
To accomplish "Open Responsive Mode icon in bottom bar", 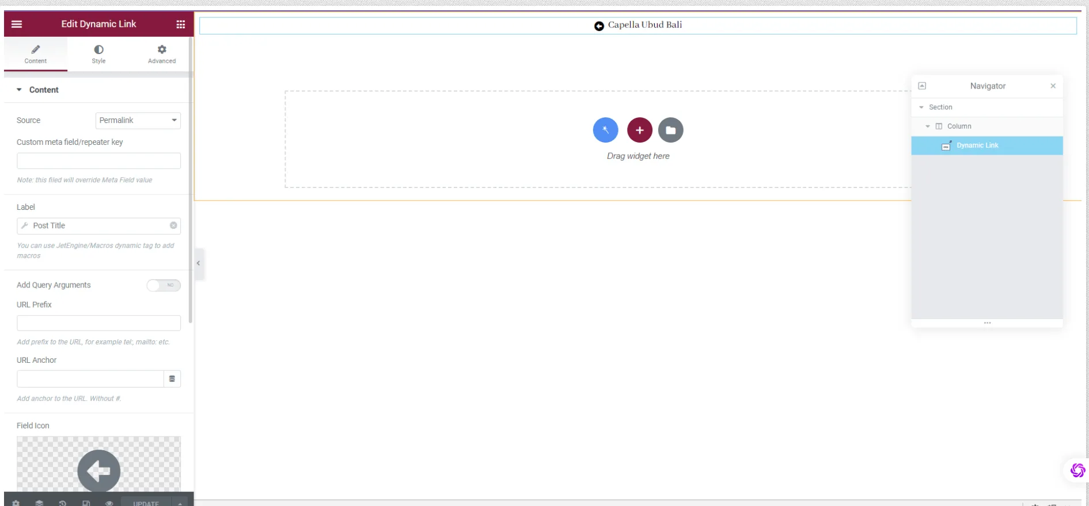I will [86, 503].
